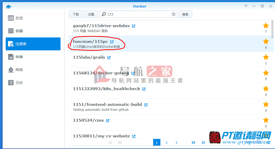Open external link for gaoyb7/115drive-webdav
Image resolution: width=275 pixels, height=149 pixels.
(x=134, y=26)
